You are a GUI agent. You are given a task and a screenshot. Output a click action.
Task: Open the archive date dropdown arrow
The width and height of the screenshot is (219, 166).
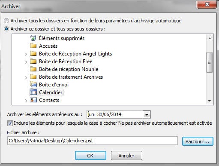(x=147, y=114)
